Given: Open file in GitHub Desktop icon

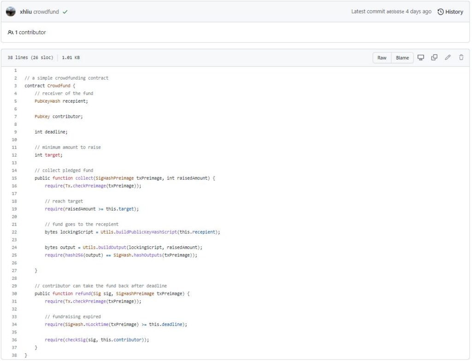Looking at the screenshot, I should click(x=420, y=58).
